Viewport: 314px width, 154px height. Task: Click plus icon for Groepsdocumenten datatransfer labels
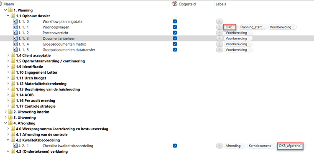(x=220, y=49)
